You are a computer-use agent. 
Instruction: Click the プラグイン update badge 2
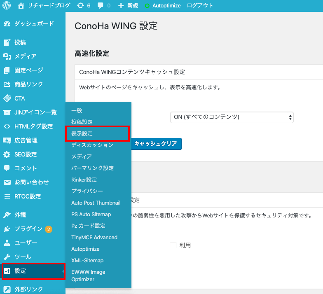click(49, 229)
